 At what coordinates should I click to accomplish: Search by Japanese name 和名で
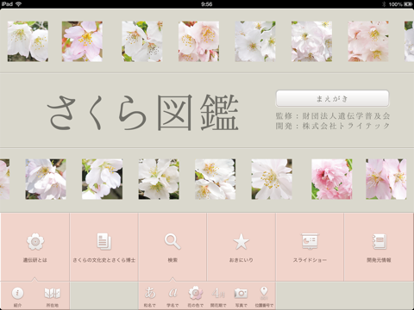[150, 296]
